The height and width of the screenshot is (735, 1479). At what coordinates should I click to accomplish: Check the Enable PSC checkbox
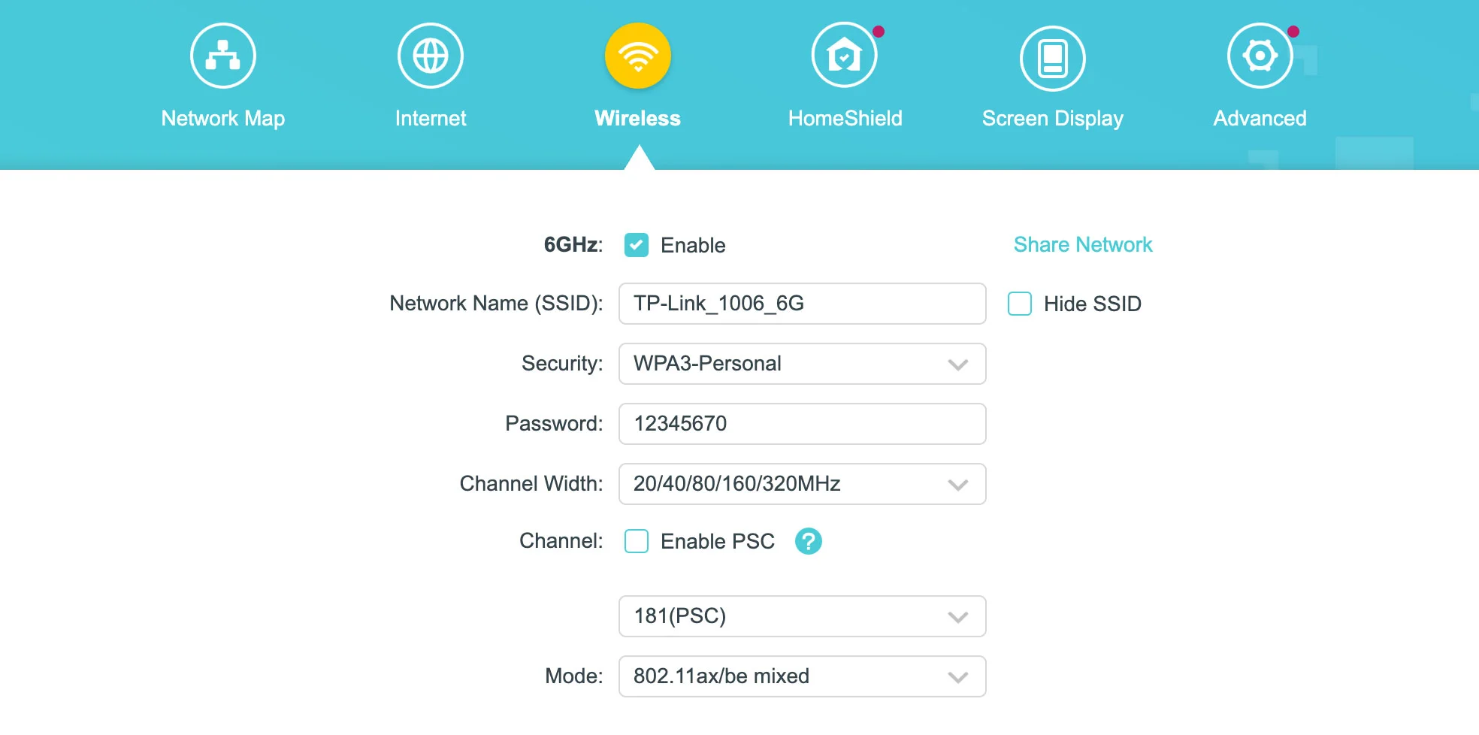coord(637,541)
